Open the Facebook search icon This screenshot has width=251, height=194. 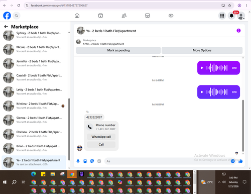point(17,16)
